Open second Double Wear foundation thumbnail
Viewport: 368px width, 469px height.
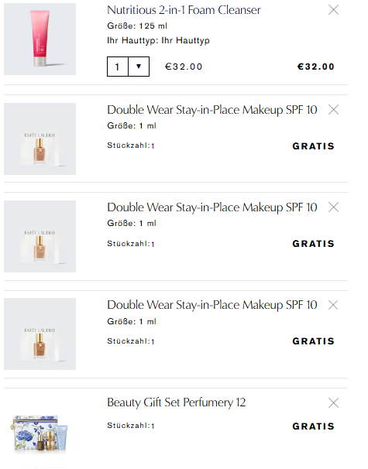coord(40,236)
